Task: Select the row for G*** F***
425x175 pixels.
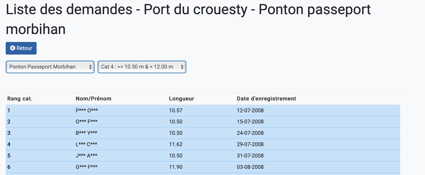Action: click(203, 167)
